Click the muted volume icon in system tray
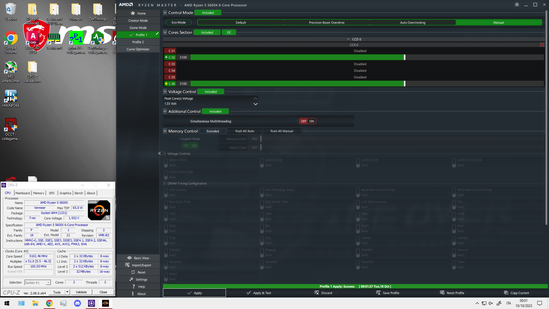The image size is (549, 309). [x=491, y=303]
